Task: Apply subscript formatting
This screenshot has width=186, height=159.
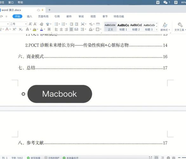Action: tap(21, 29)
